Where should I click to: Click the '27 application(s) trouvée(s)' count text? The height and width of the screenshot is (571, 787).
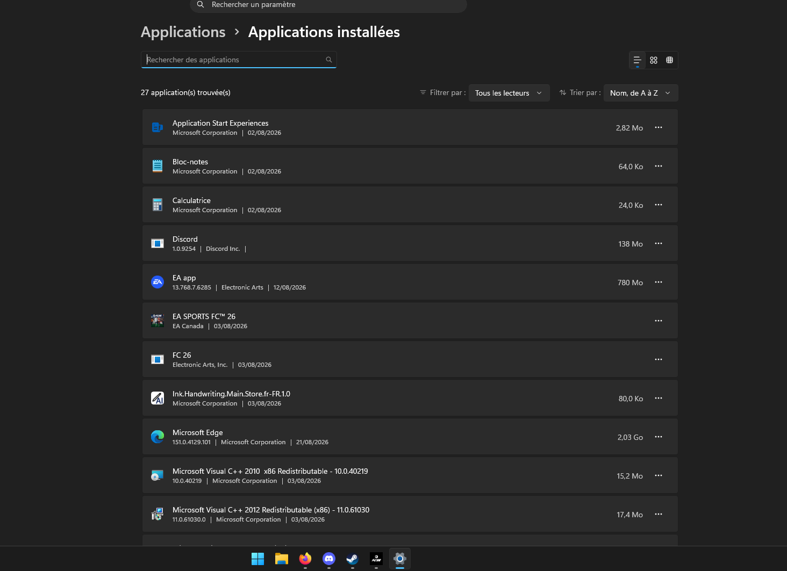(185, 93)
